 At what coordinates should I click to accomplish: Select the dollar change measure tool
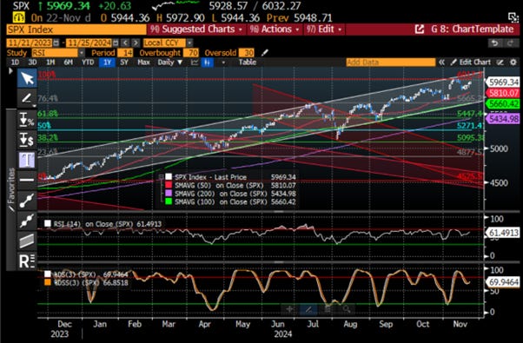[x=27, y=140]
